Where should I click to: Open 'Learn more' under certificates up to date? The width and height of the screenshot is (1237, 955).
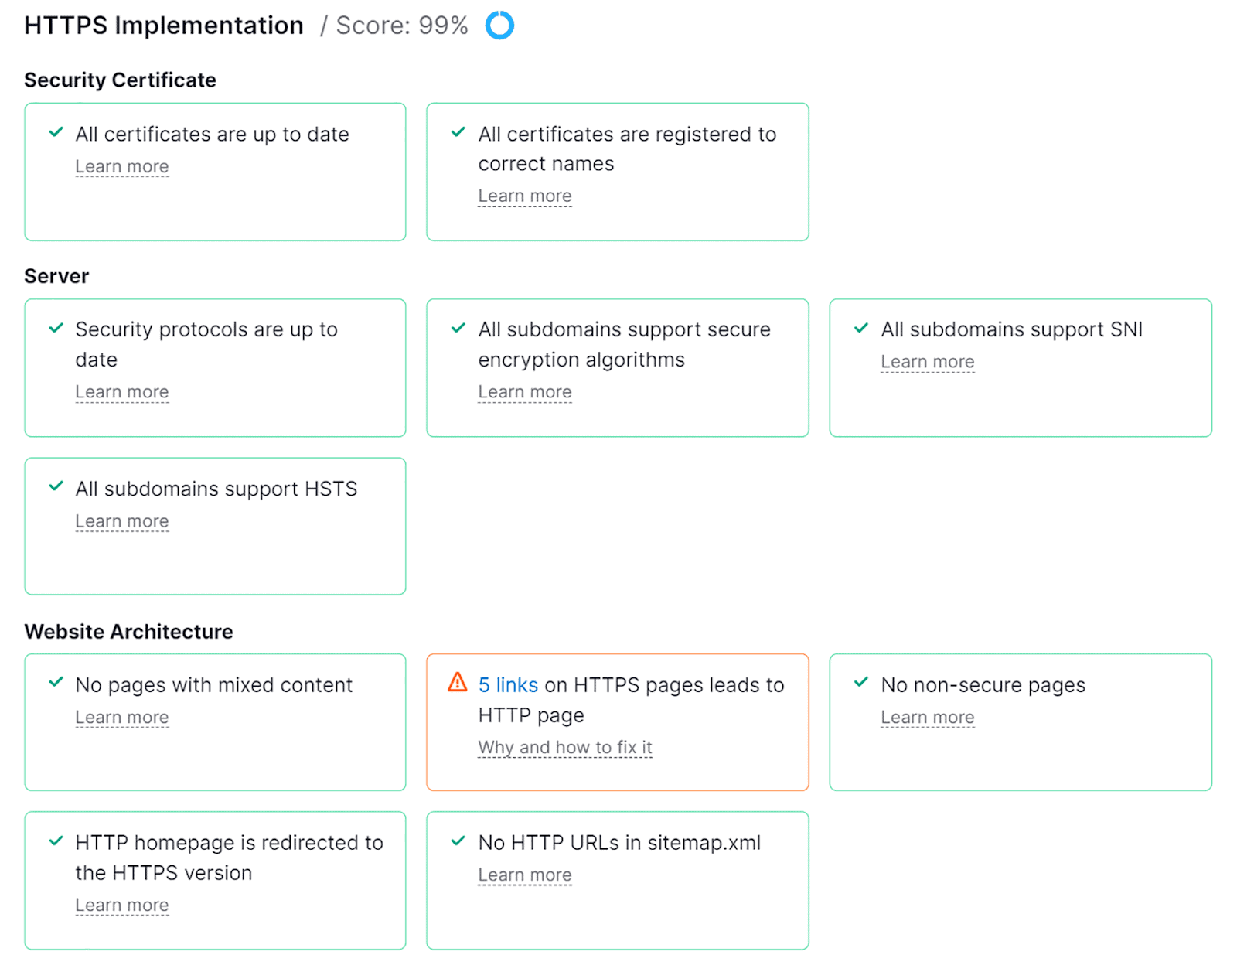pos(122,166)
